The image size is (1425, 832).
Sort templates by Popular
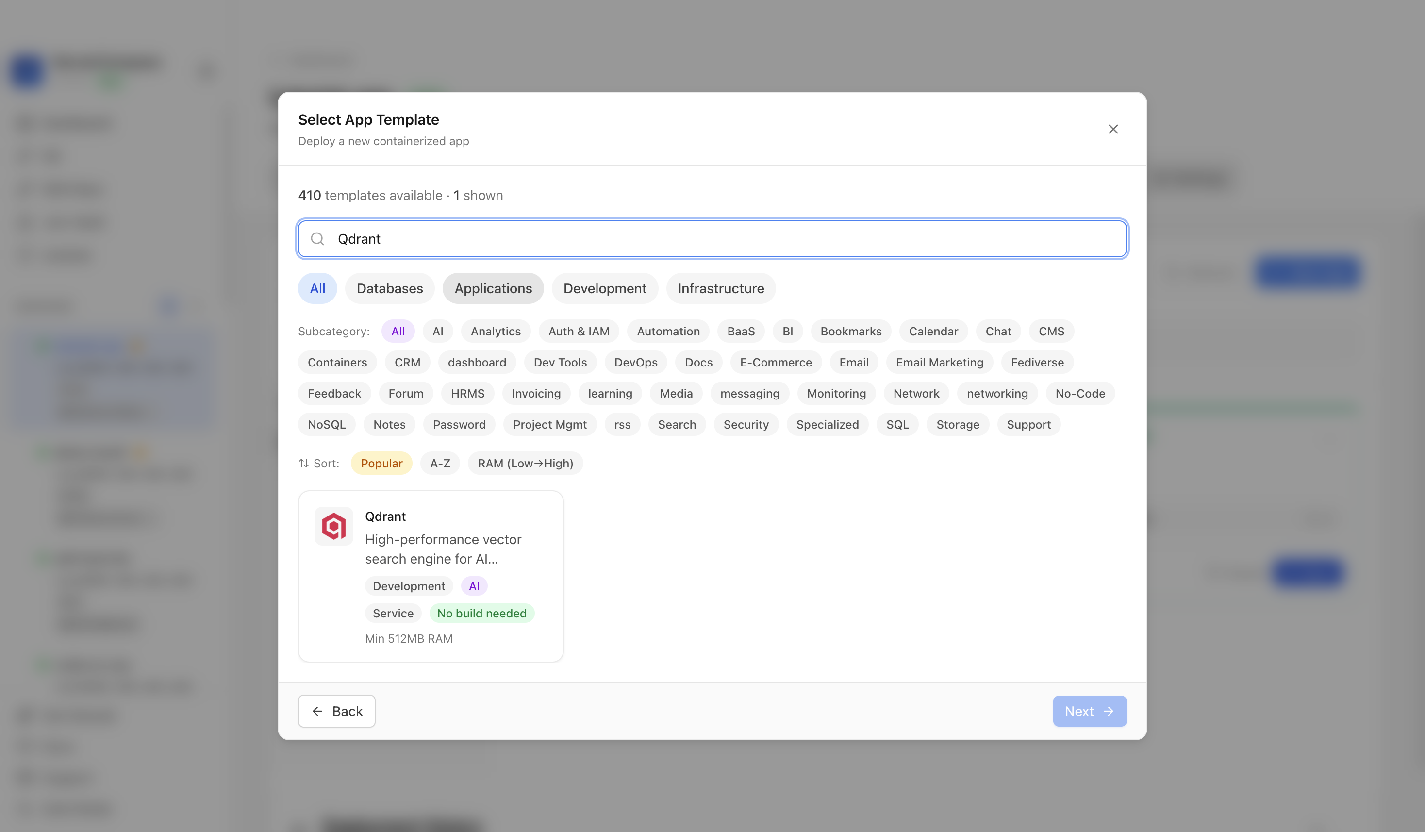(x=381, y=463)
